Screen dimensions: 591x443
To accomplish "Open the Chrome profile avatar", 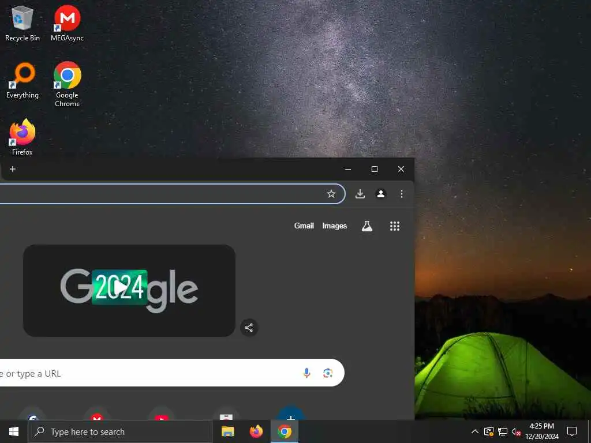I will click(381, 194).
